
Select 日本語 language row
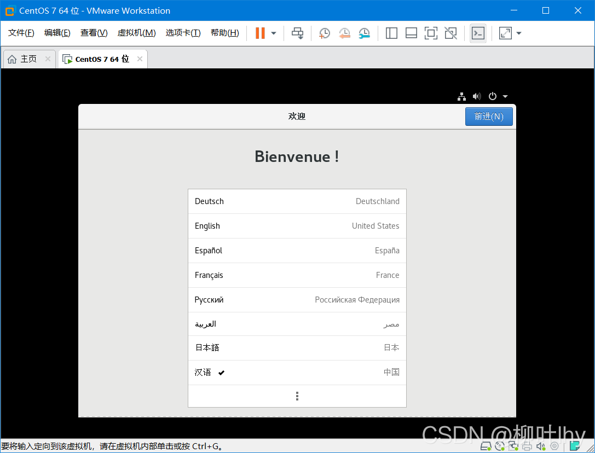point(297,348)
